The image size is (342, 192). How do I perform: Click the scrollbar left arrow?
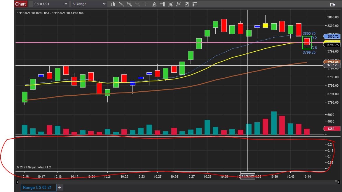pos(17,182)
